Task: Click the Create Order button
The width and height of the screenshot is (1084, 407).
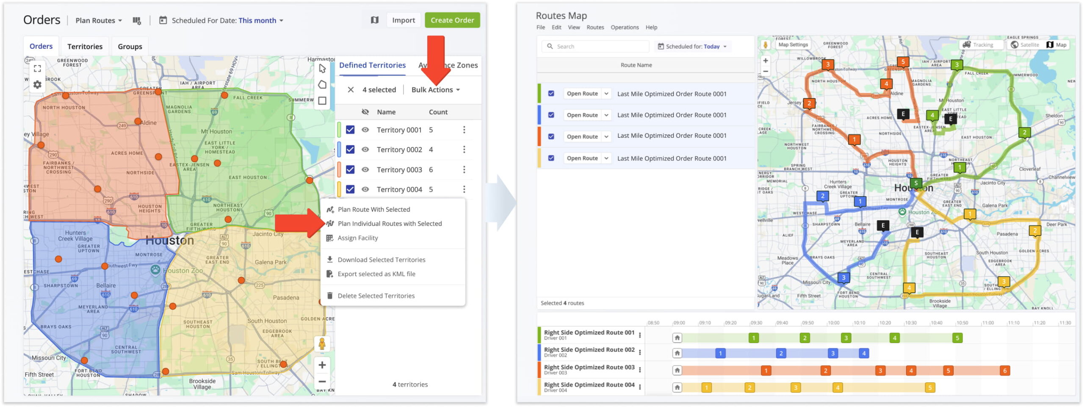Action: tap(452, 20)
